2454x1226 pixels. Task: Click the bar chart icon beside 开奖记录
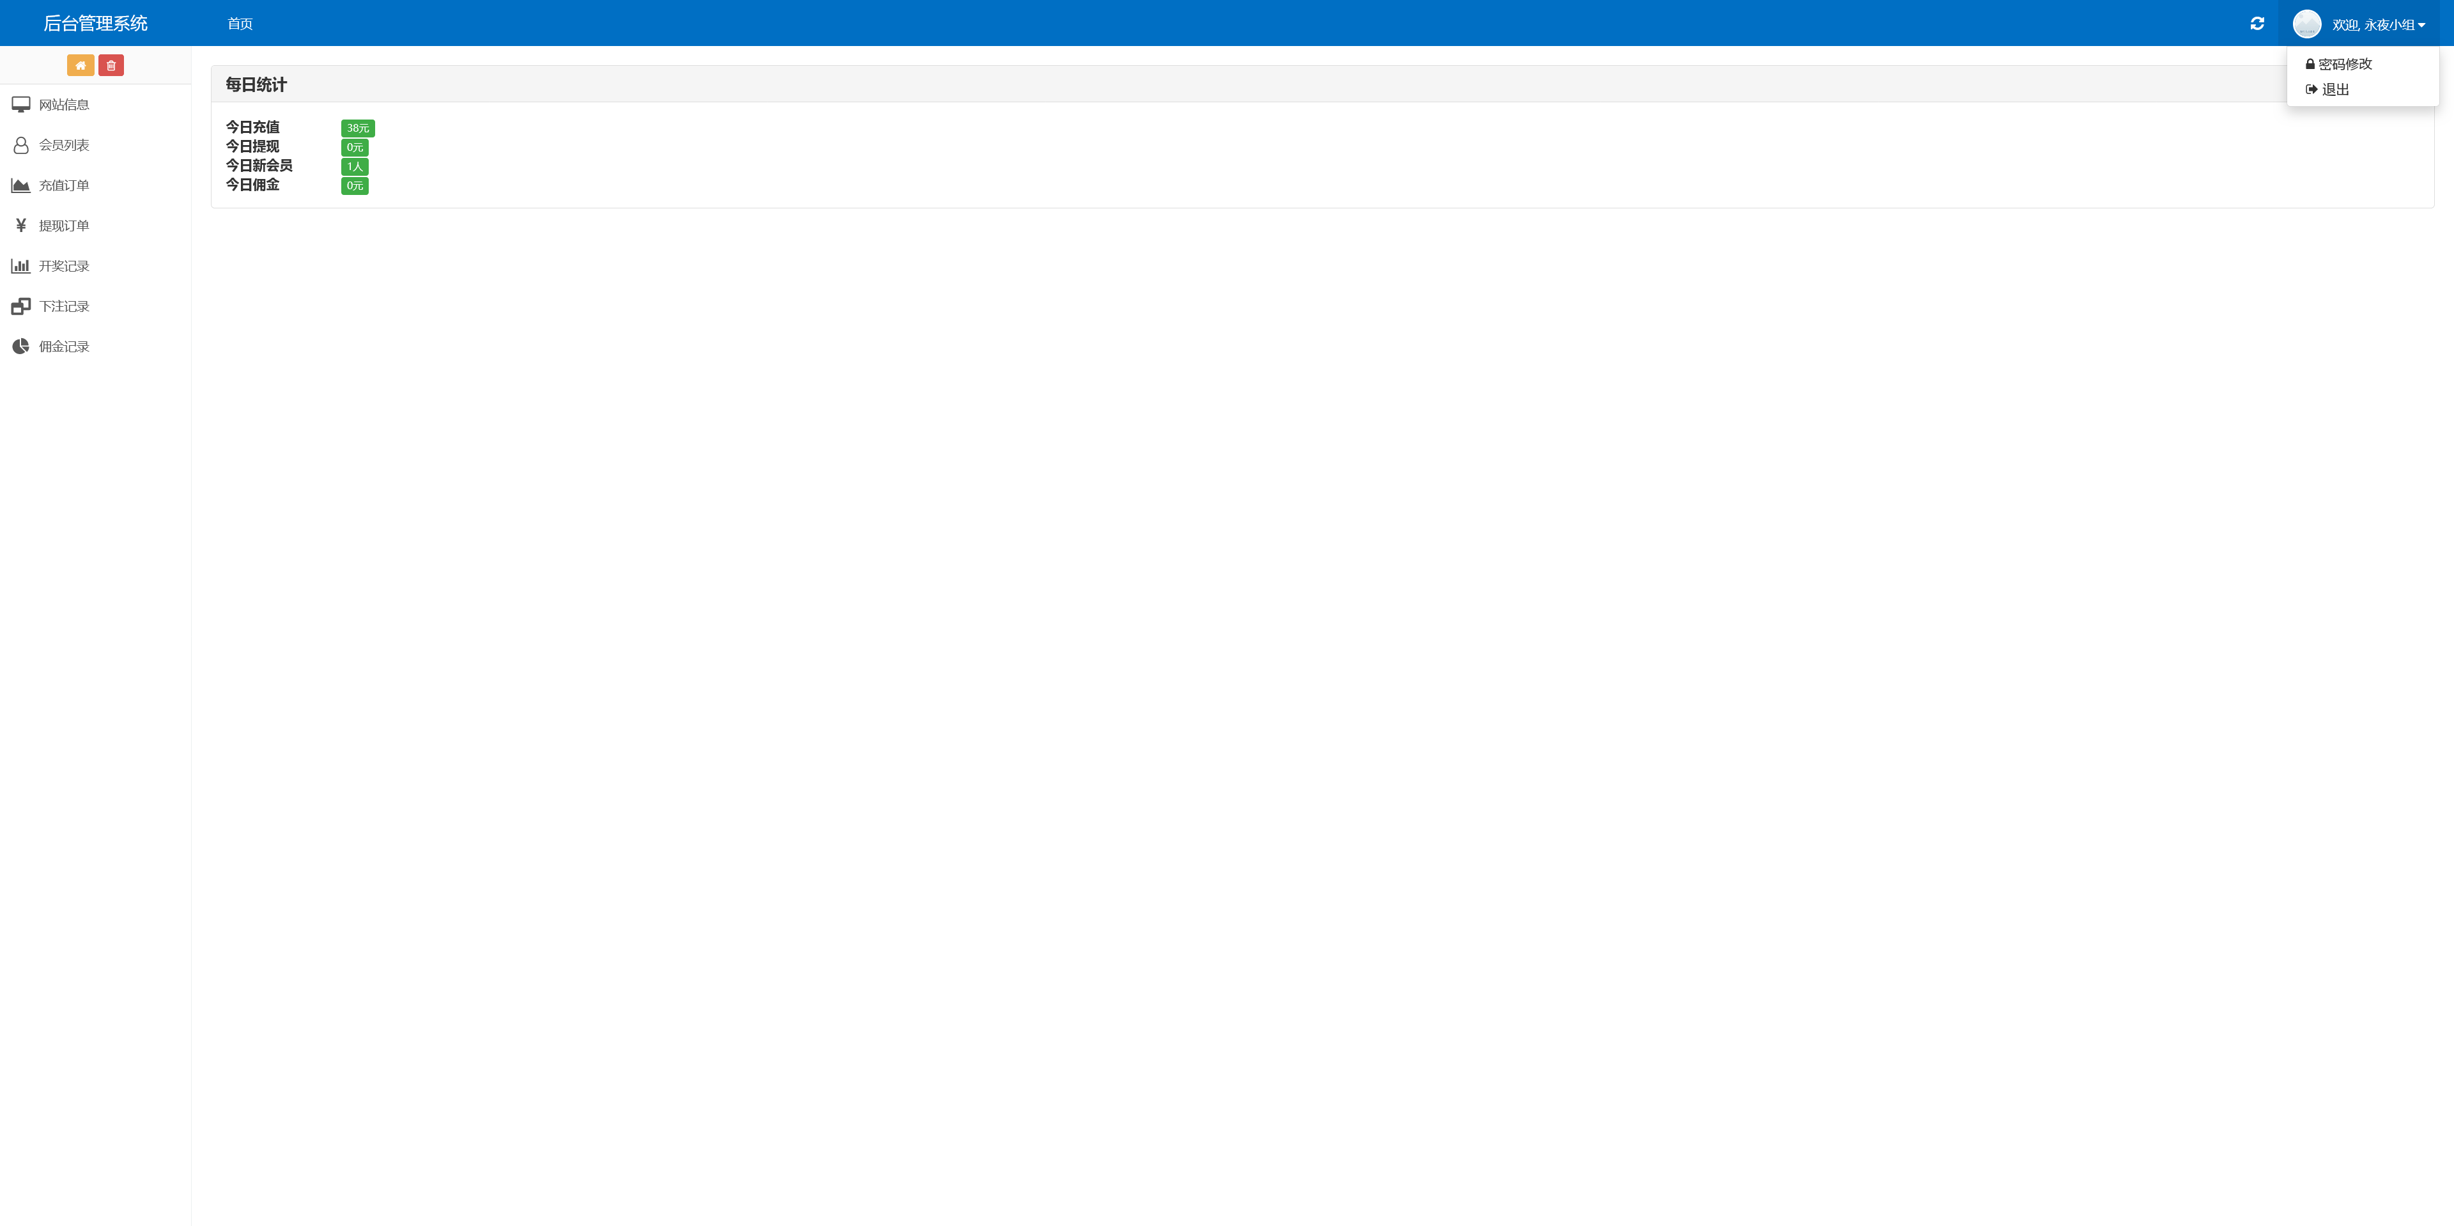click(21, 266)
